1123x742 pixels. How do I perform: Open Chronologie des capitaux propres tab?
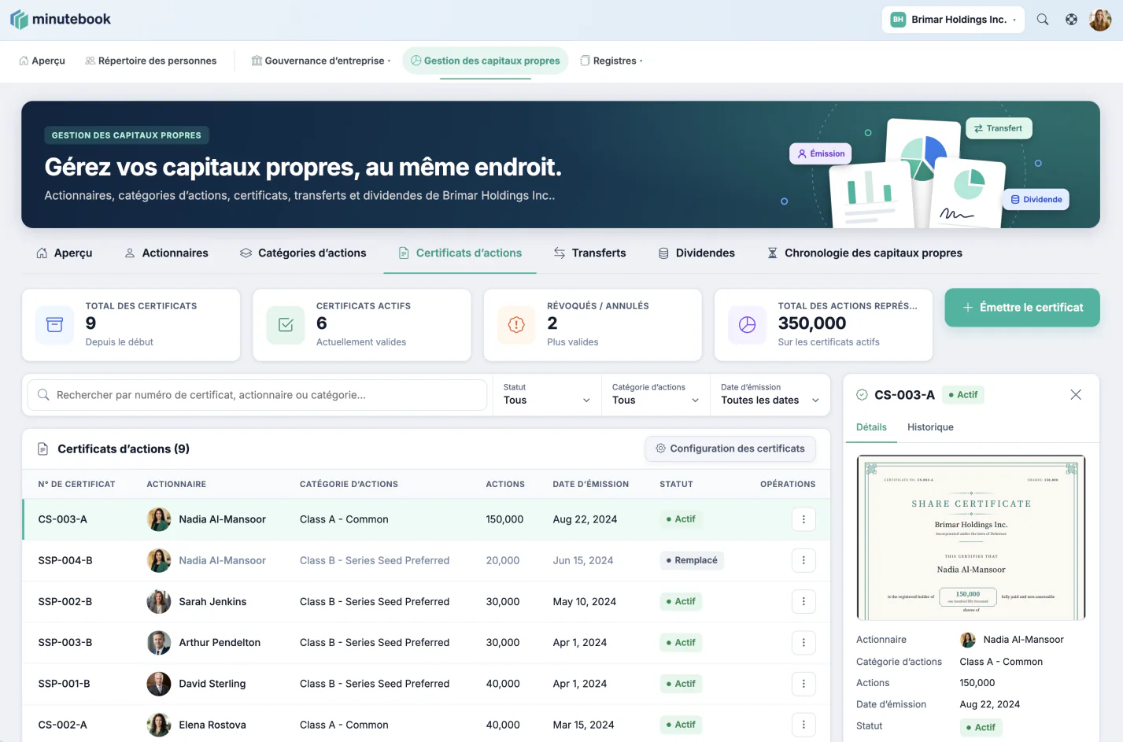pos(865,253)
